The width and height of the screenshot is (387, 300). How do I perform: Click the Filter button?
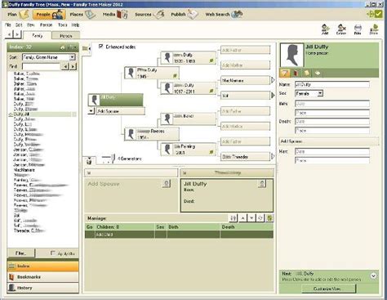click(21, 253)
